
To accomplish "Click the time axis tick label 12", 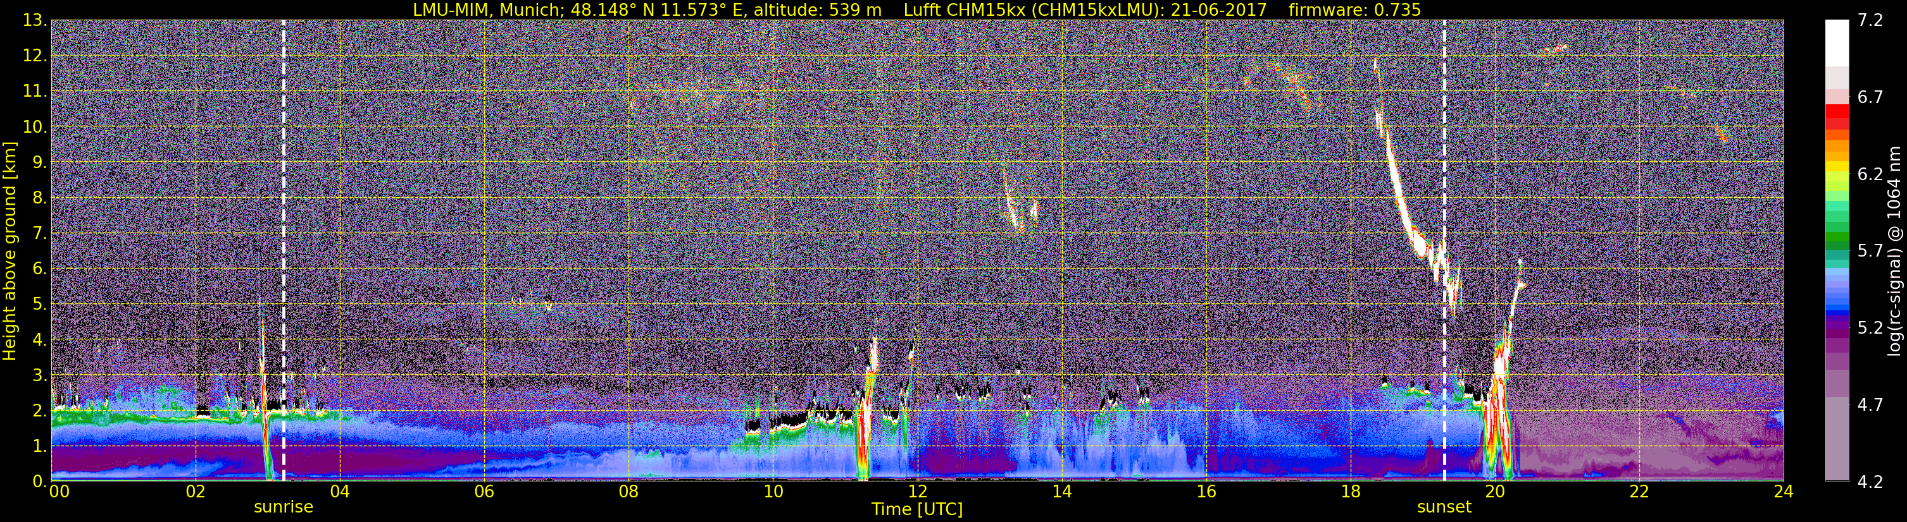I will pyautogui.click(x=917, y=492).
